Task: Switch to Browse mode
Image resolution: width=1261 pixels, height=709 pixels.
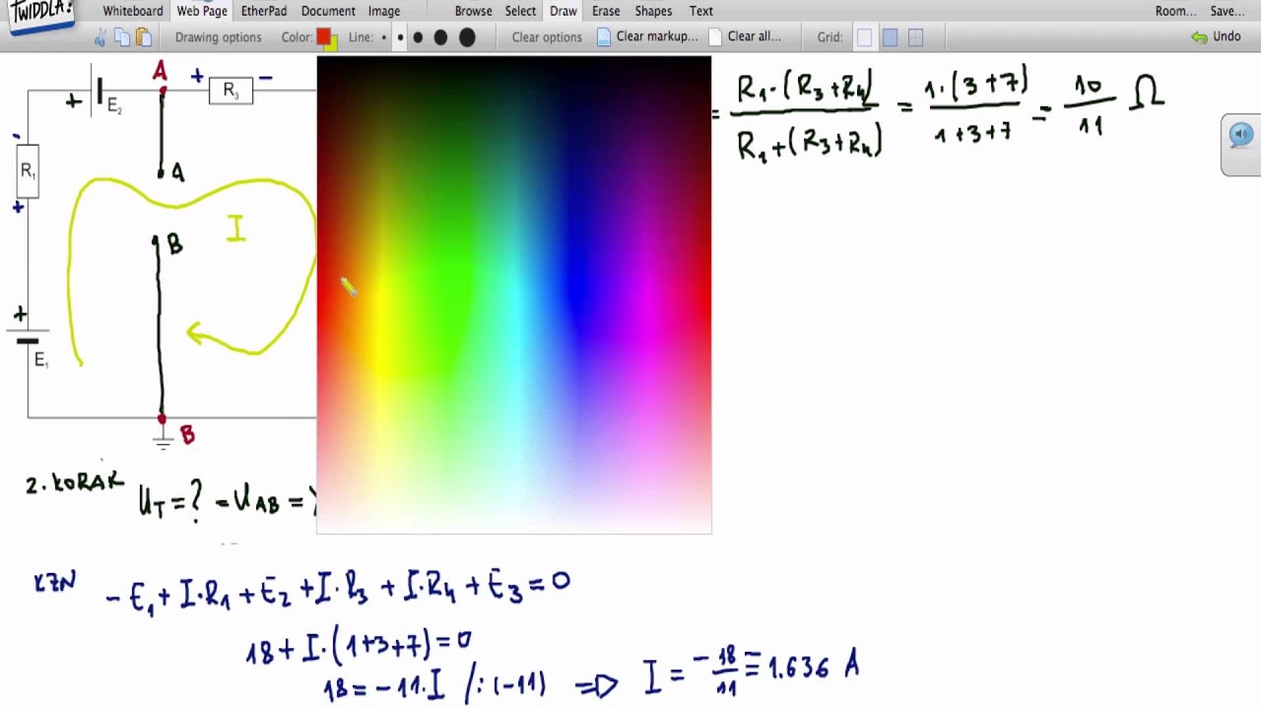Action: pyautogui.click(x=473, y=11)
